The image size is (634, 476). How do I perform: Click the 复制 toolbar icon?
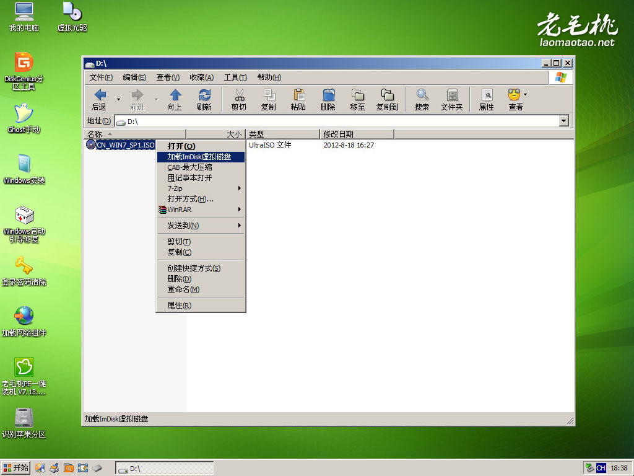coord(269,100)
